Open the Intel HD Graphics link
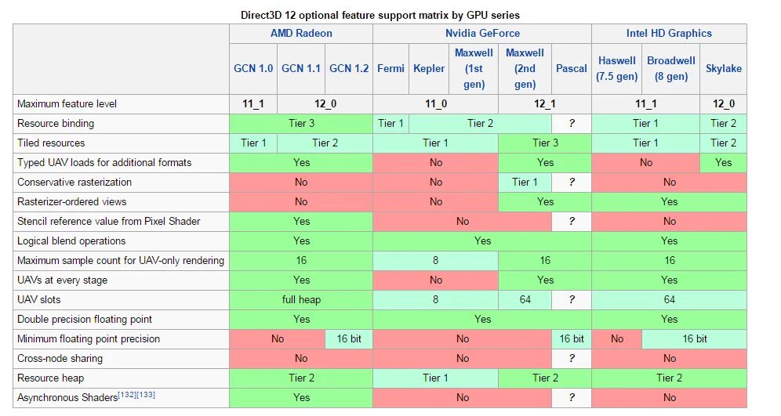 tap(669, 34)
